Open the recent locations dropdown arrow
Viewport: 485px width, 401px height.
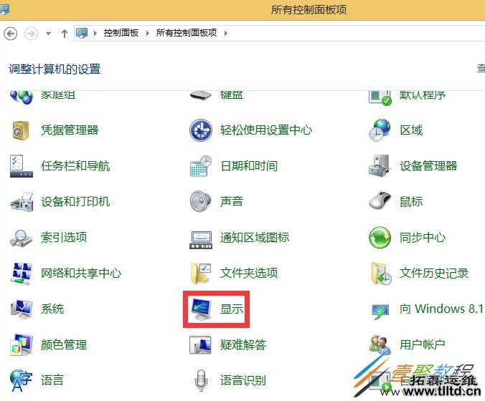[x=48, y=34]
